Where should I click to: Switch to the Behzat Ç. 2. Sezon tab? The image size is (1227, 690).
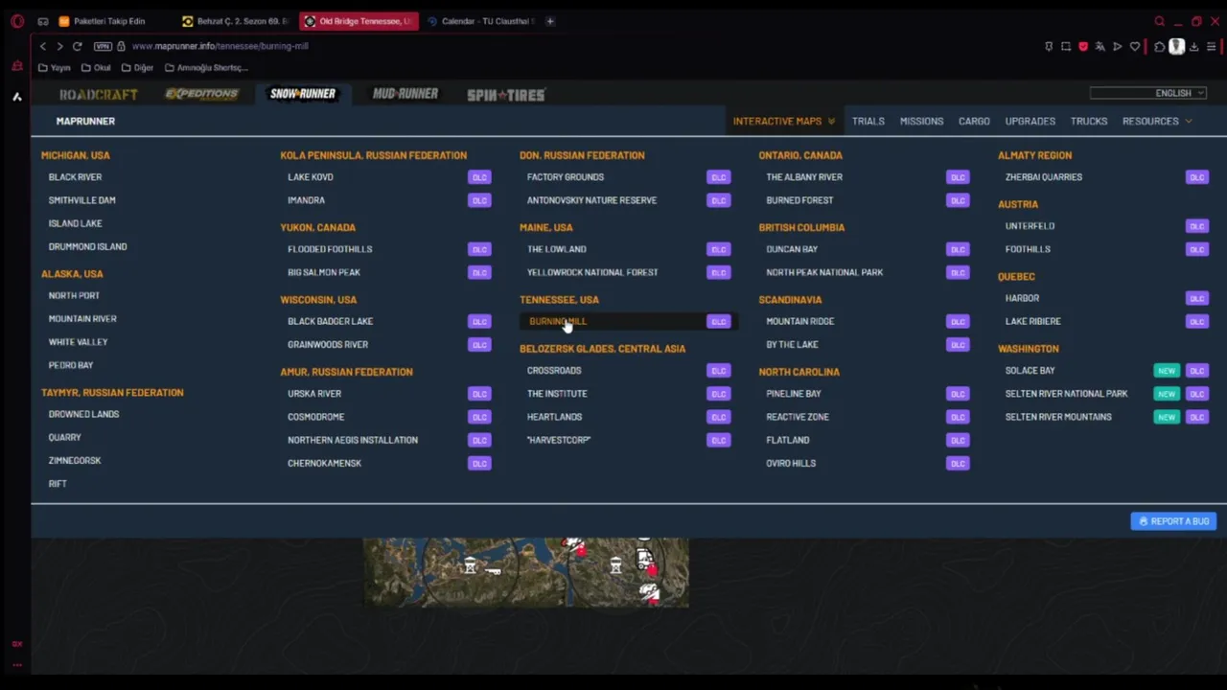pos(236,21)
